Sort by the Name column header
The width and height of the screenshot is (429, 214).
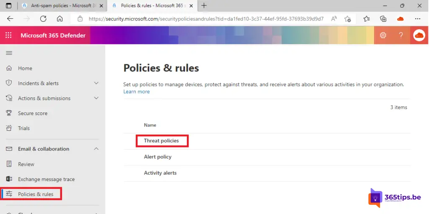pyautogui.click(x=150, y=125)
